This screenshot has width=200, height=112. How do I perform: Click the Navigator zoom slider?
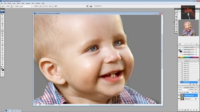191,44
